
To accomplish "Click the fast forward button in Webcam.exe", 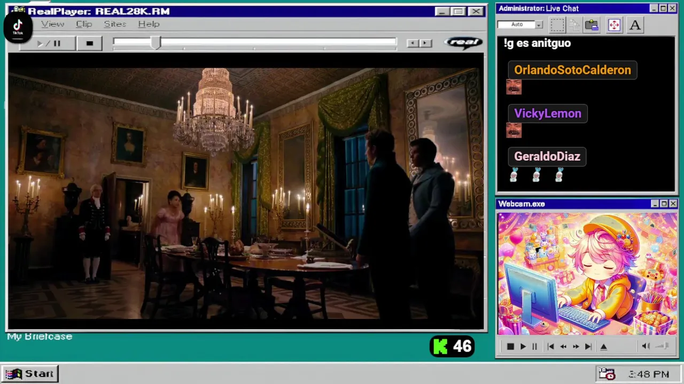I will click(x=576, y=347).
